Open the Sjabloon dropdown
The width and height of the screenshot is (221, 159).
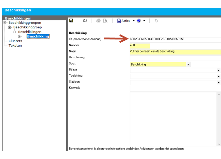[x=218, y=82]
